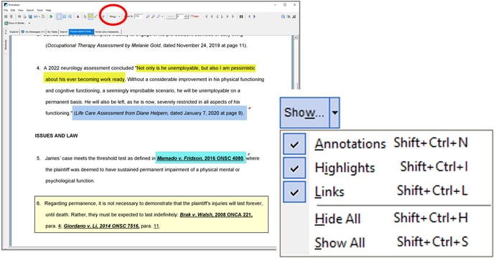Uncheck the Annotations checkbox

(294, 144)
